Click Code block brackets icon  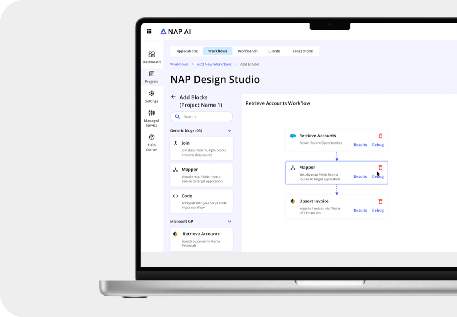tap(175, 196)
